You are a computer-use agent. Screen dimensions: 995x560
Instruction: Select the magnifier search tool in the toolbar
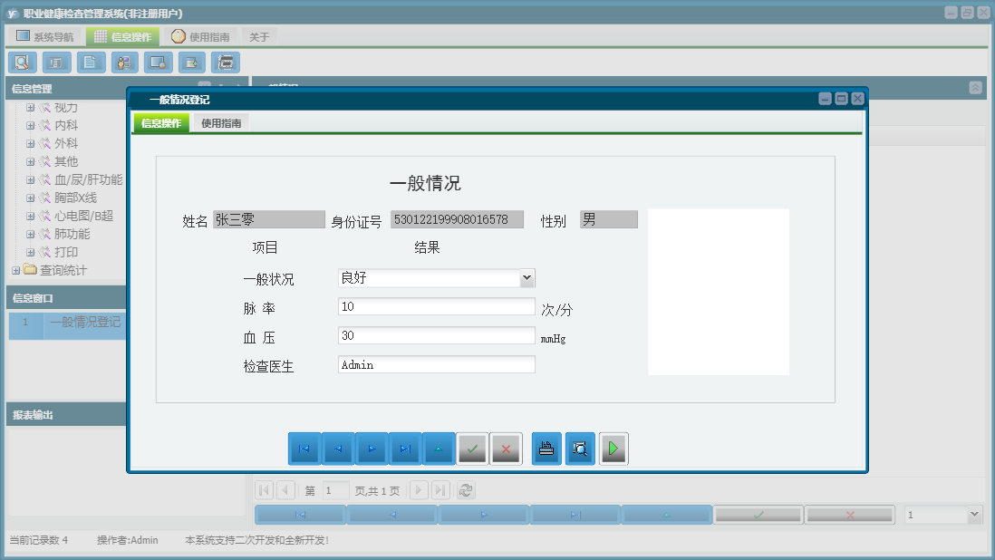coord(22,62)
